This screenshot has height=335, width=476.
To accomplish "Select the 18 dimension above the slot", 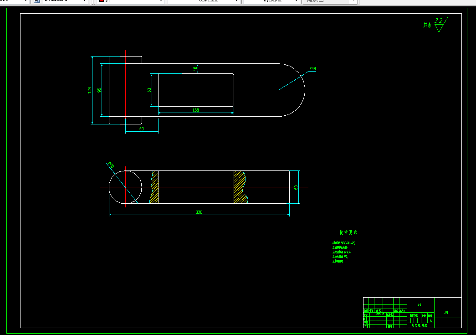I will point(195,69).
